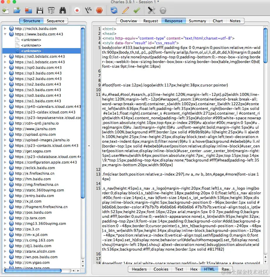This screenshot has width=270, height=277.
Task: Save session with floppy disk icon
Action: pyautogui.click(x=40, y=11)
